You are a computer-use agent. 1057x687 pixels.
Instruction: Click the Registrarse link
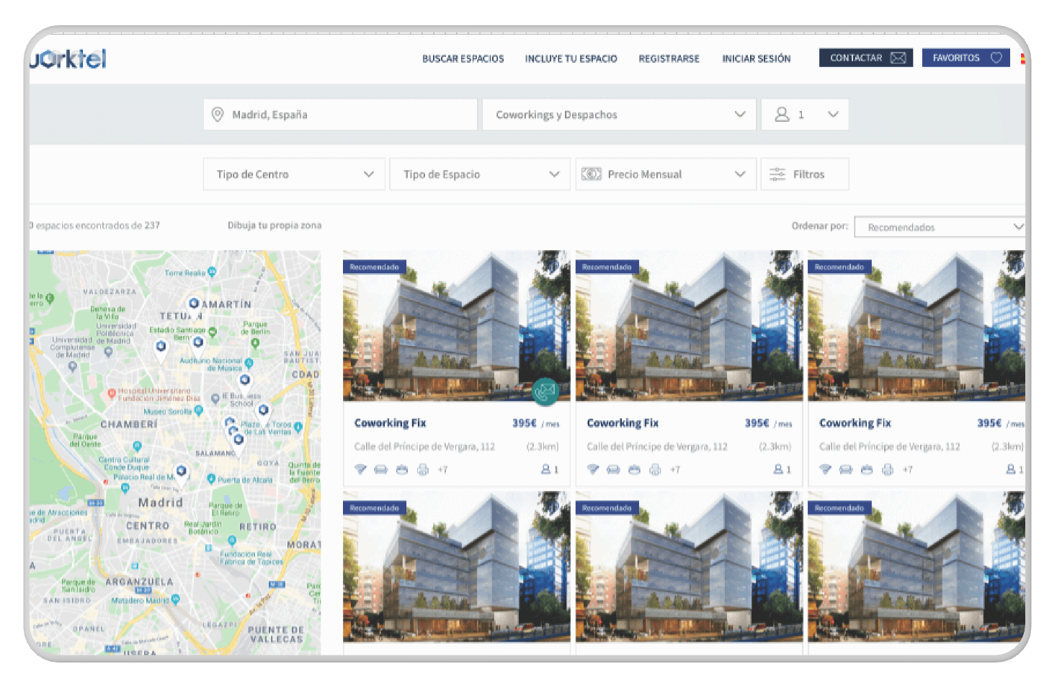click(x=669, y=58)
